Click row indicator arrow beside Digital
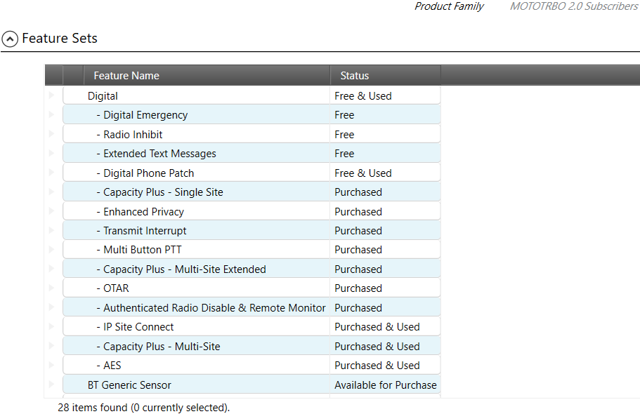Screen dimensions: 640x414 click(51, 95)
